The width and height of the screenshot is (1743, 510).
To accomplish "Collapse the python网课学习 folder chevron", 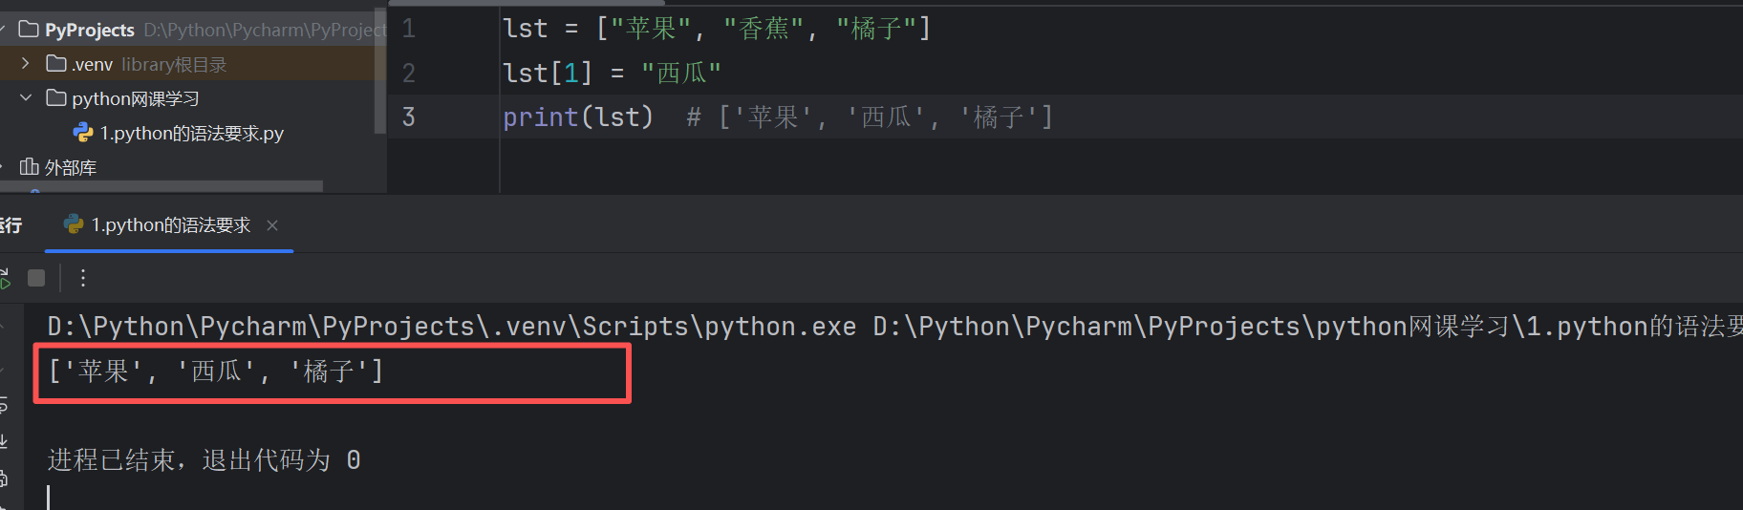I will tap(26, 98).
